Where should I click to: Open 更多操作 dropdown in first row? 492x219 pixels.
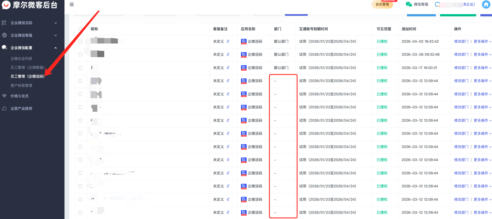click(482, 42)
